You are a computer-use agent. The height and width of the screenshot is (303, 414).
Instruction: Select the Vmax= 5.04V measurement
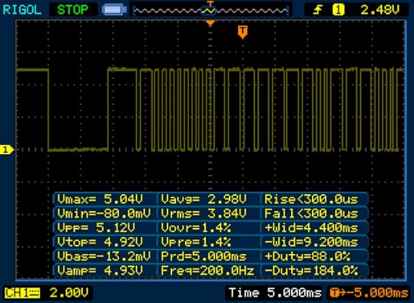pos(101,199)
